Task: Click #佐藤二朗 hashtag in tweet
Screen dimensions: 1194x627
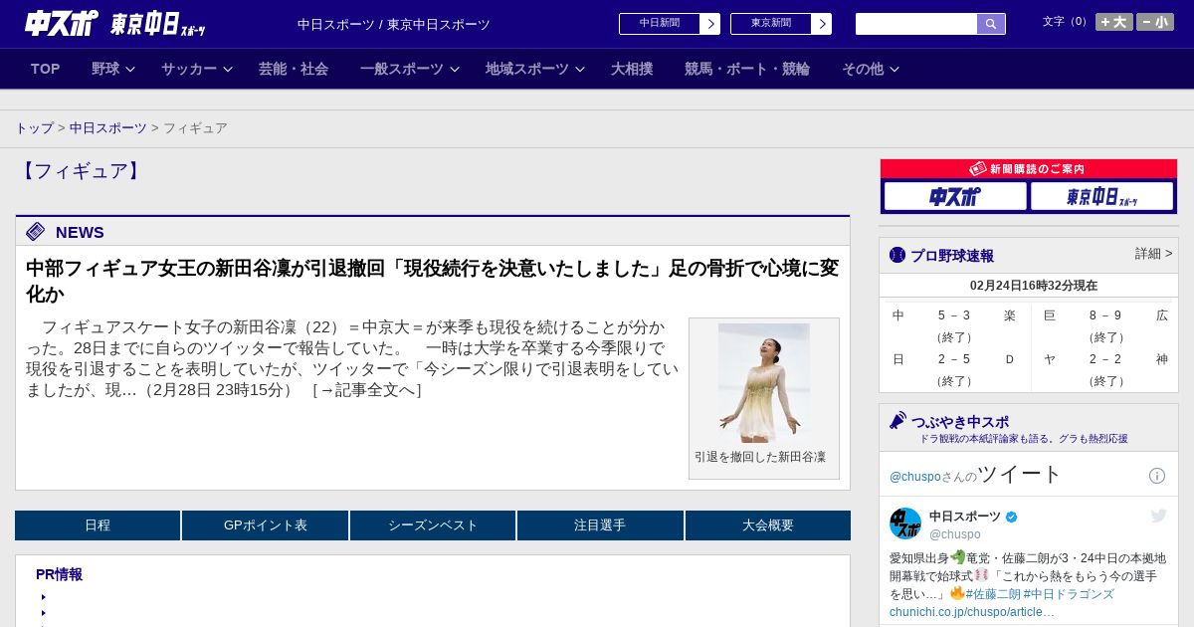Action: (993, 594)
